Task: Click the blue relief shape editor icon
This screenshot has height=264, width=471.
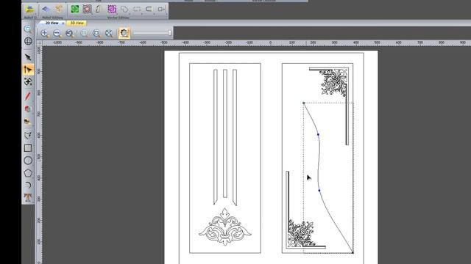Action: tap(46, 9)
